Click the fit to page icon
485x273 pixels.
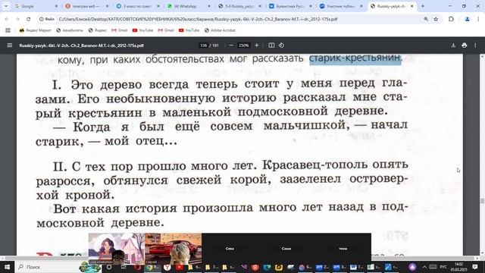271,45
